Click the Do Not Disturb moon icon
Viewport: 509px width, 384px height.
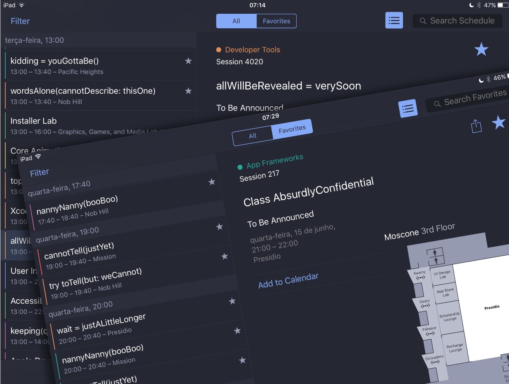pyautogui.click(x=471, y=5)
